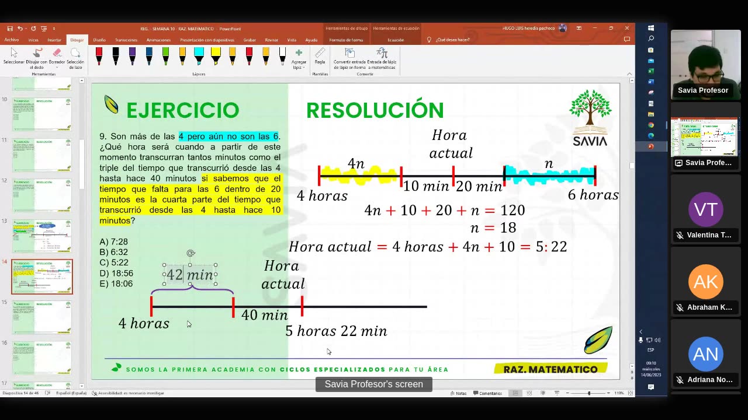Open Windows Start button
Screen dimensions: 748x420
(x=651, y=28)
